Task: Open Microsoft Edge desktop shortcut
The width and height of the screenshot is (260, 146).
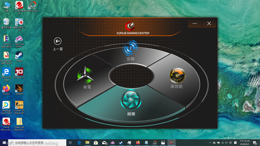Action: tap(6, 74)
